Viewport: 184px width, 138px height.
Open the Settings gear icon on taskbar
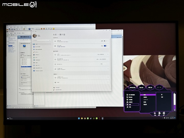(102, 118)
